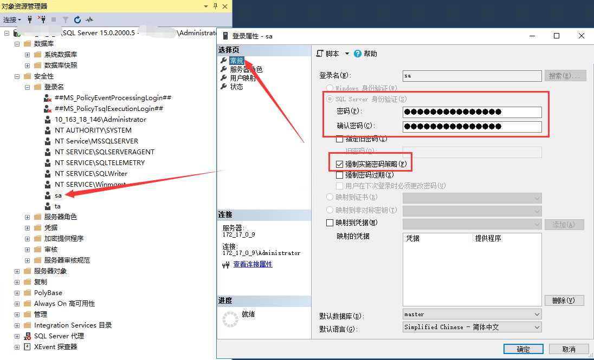This screenshot has width=594, height=360.
Task: Pin the Object Explorer panel with pushpin
Action: pos(215,6)
